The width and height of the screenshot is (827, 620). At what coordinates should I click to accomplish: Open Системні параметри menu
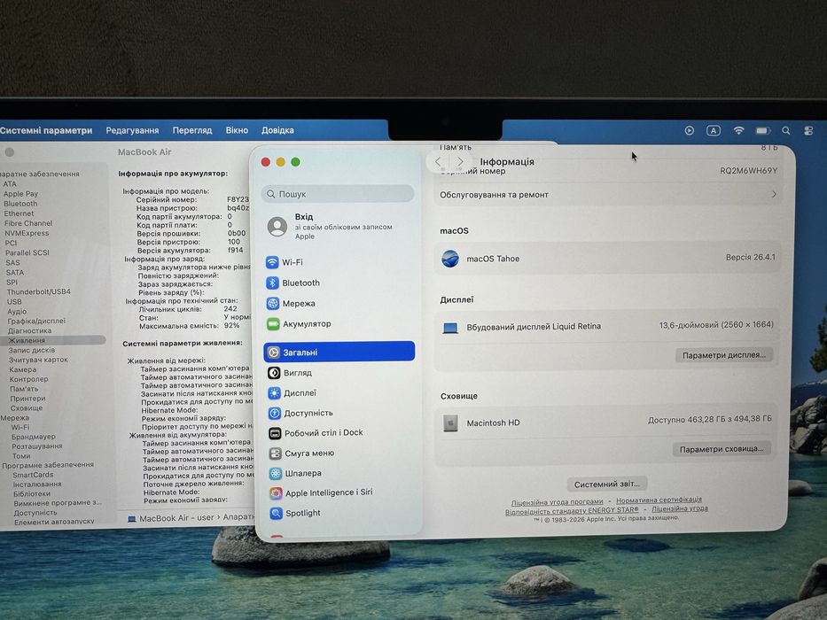pyautogui.click(x=46, y=130)
